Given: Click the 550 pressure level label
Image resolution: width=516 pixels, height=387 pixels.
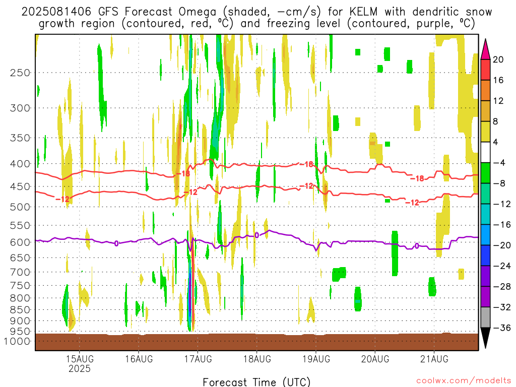Looking at the screenshot, I should point(20,225).
